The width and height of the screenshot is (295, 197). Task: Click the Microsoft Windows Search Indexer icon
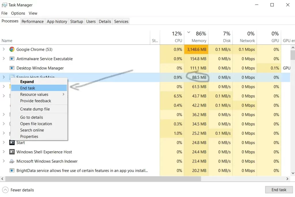[12, 161]
